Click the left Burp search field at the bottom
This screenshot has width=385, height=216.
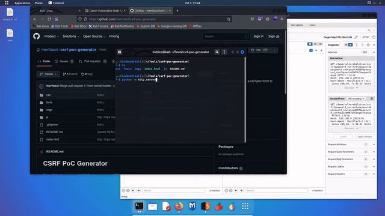(174, 191)
